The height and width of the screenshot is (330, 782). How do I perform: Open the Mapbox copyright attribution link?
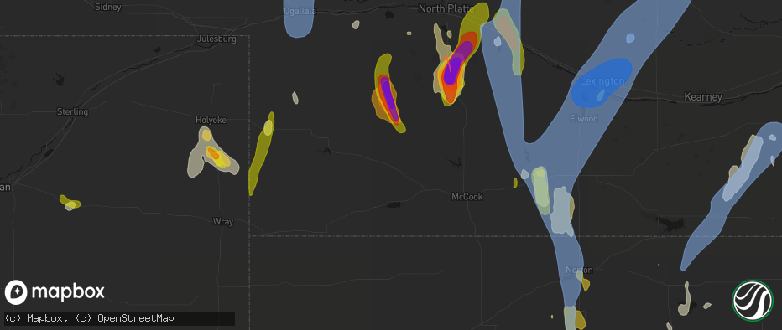34,318
